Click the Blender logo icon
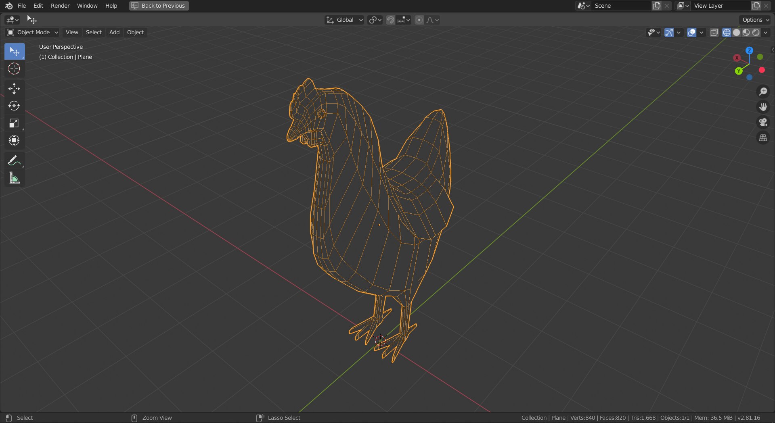 click(x=9, y=6)
